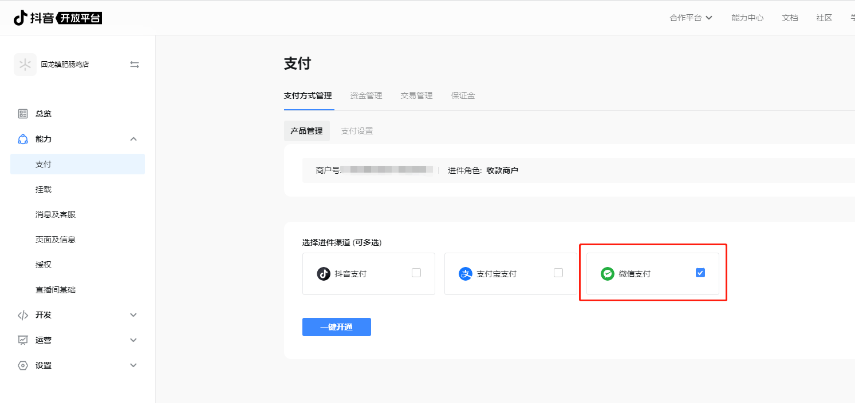Open 文档 in top navigation
The width and height of the screenshot is (855, 403).
[x=790, y=18]
